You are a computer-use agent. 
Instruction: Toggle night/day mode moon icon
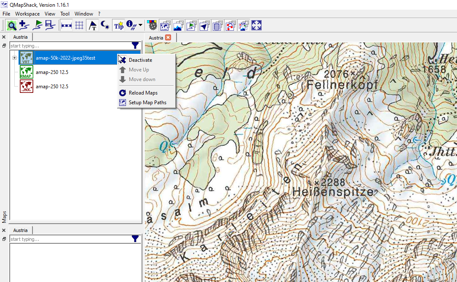(x=105, y=26)
